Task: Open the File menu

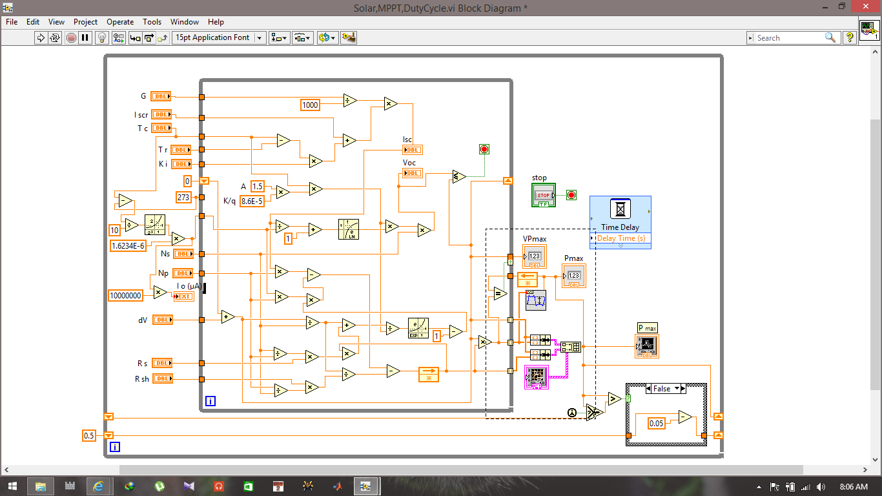Action: click(12, 21)
